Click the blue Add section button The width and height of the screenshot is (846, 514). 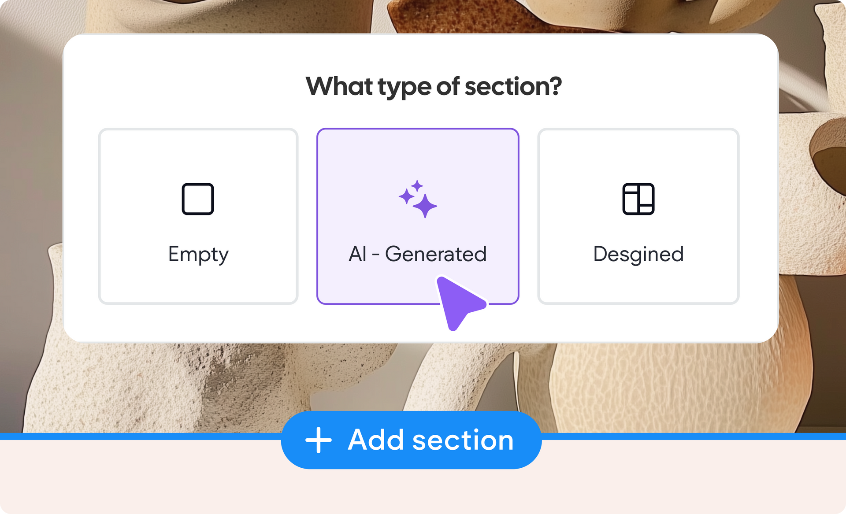click(411, 440)
